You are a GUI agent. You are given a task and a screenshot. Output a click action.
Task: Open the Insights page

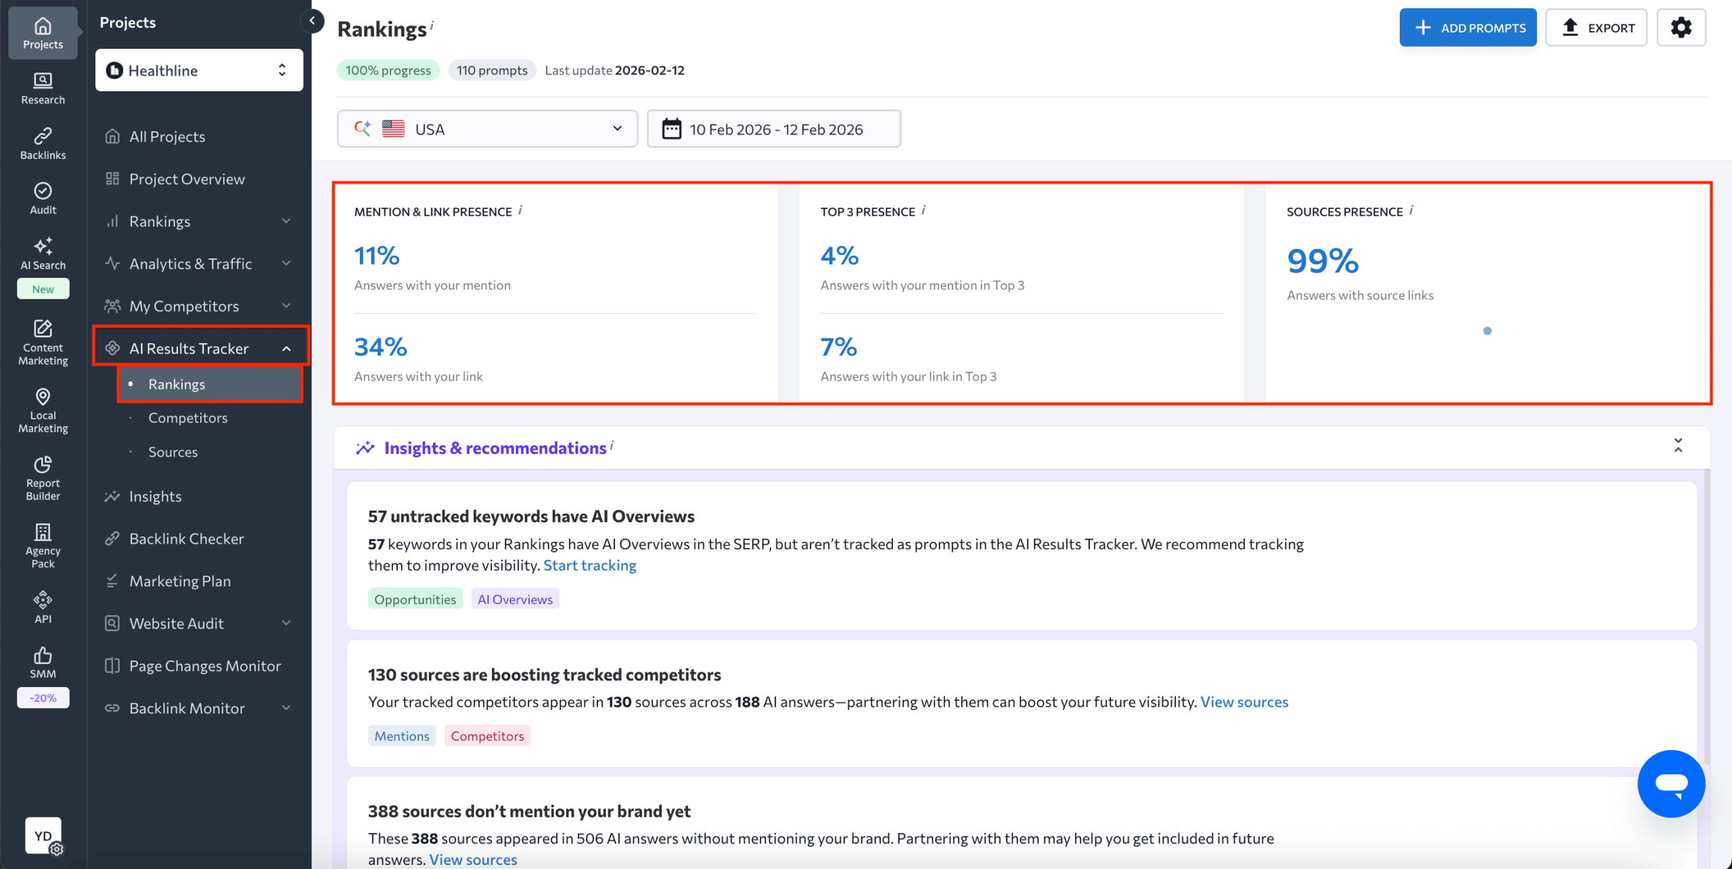coord(155,496)
